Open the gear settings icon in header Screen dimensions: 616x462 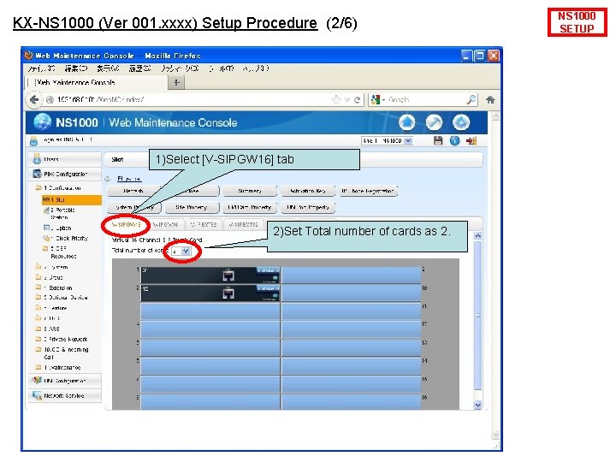[461, 122]
